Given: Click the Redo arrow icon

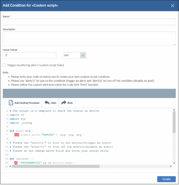Looking at the screenshot, I should pyautogui.click(x=64, y=103).
